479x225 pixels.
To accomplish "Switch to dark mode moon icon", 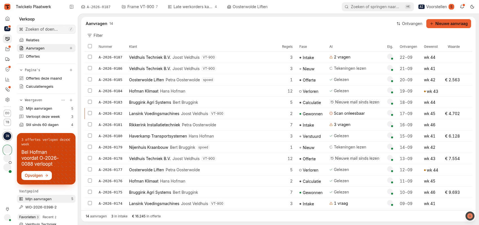I will [472, 7].
